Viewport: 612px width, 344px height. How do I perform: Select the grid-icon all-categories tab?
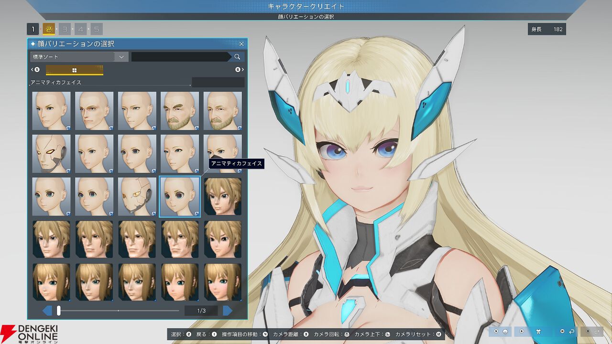coord(75,70)
